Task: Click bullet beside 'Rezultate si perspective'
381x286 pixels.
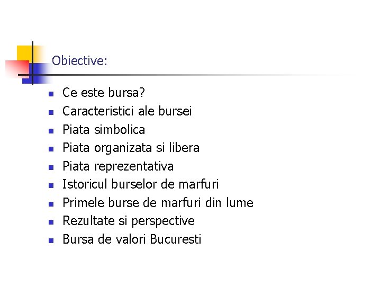Action: [51, 222]
